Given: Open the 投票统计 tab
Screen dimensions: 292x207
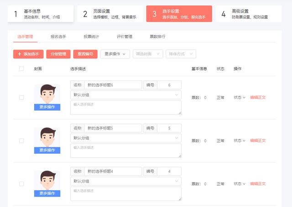Looking at the screenshot, I should click(91, 36).
